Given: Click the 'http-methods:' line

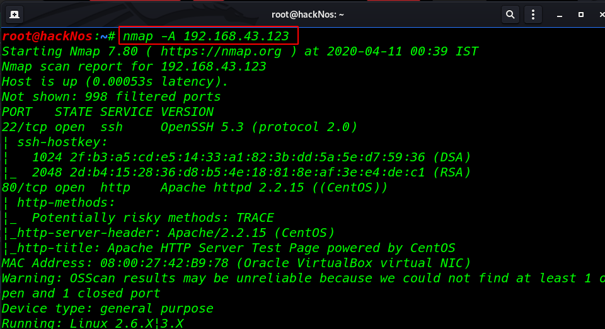Looking at the screenshot, I should (59, 202).
